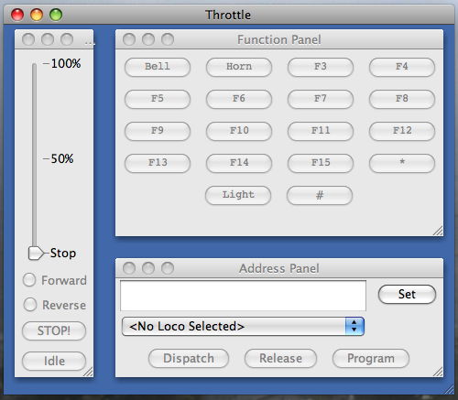Click the hash (#) function button
This screenshot has width=458, height=400.
point(320,195)
